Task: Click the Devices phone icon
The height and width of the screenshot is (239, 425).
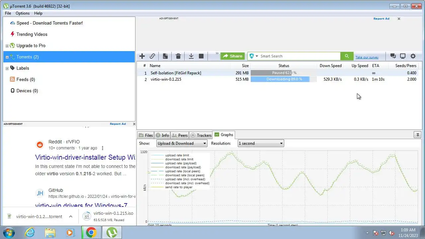Action: 12,91
